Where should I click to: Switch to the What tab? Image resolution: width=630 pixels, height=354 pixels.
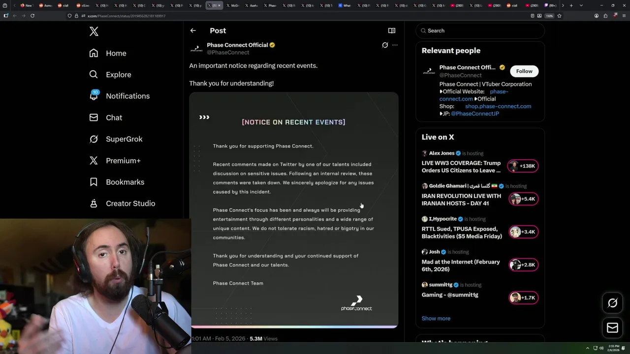345,5
